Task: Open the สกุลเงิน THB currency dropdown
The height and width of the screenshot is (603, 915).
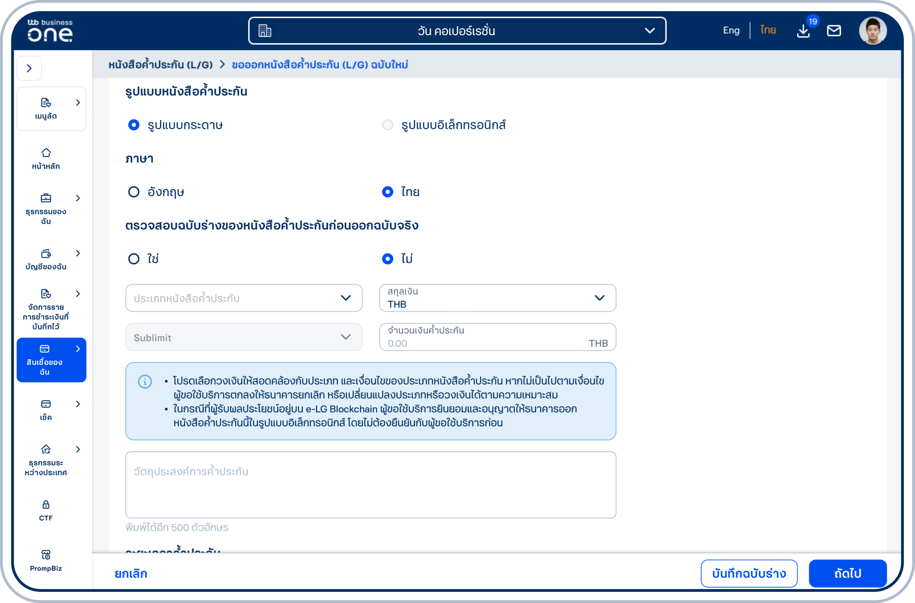Action: point(497,298)
